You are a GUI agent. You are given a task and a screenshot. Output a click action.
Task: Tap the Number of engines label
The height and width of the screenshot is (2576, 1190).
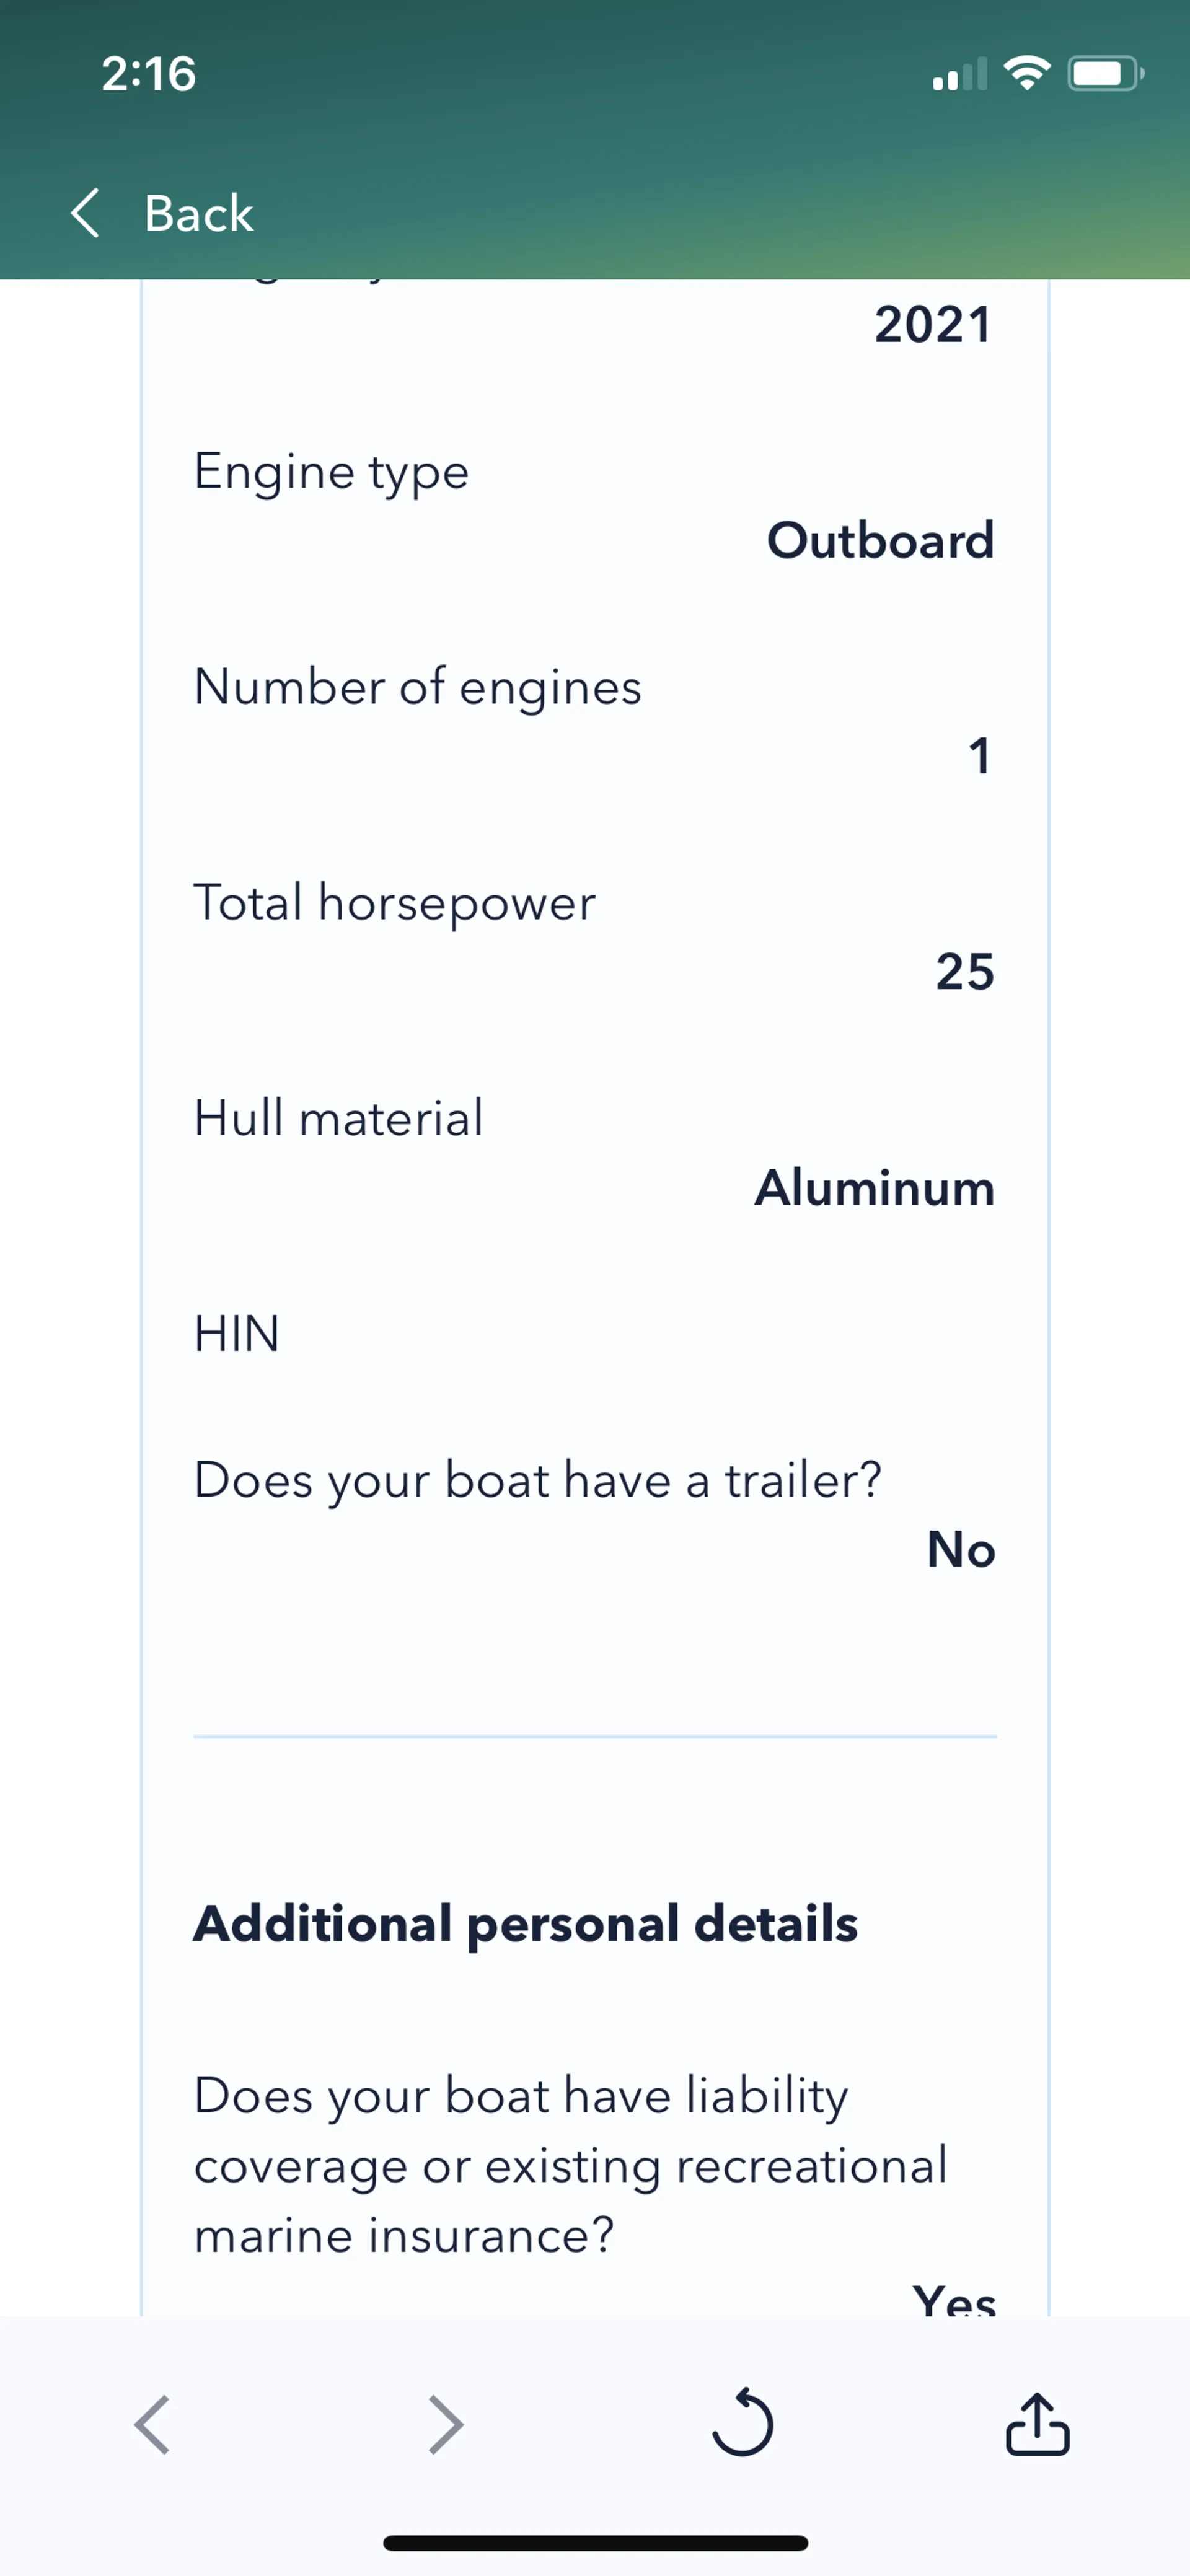coord(418,687)
